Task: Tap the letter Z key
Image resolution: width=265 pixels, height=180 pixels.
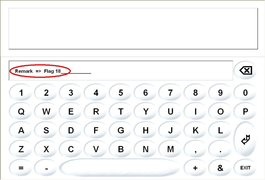Action: 21,149
